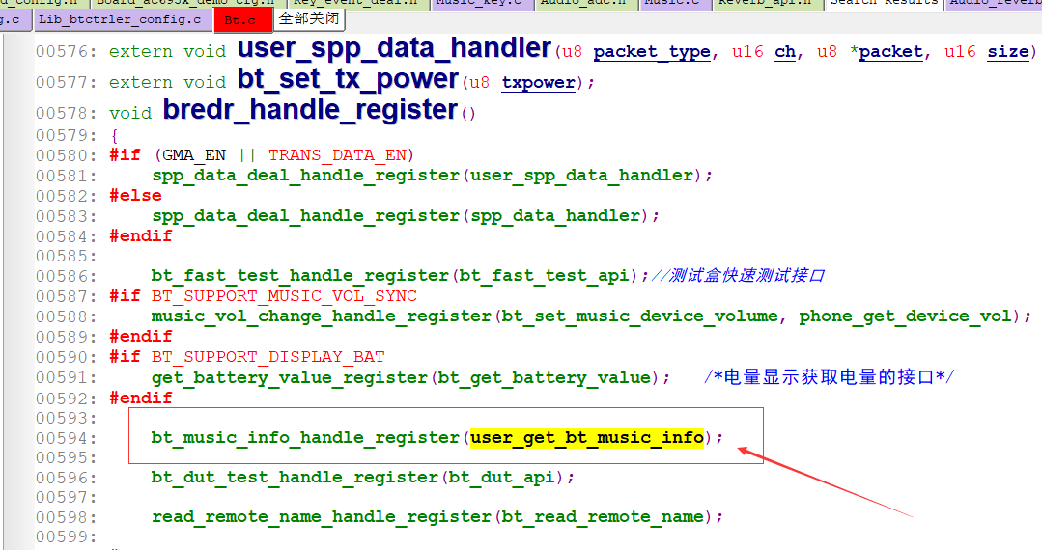
Task: Click GMA_EN in the #if condition
Action: (x=194, y=155)
